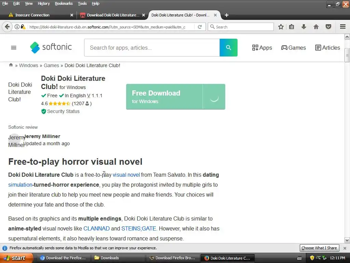This screenshot has height=263, width=350.
Task: Open the Bookmarks menu
Action: [64, 3]
